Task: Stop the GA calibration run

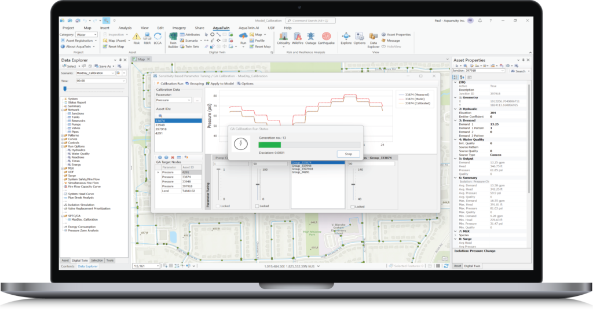Action: pos(348,154)
